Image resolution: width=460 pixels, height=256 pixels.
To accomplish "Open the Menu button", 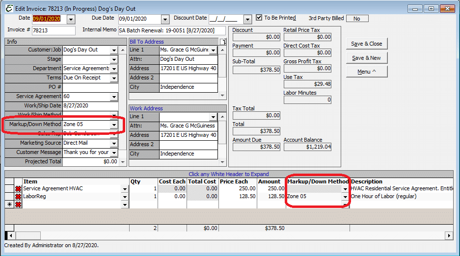I will (367, 72).
